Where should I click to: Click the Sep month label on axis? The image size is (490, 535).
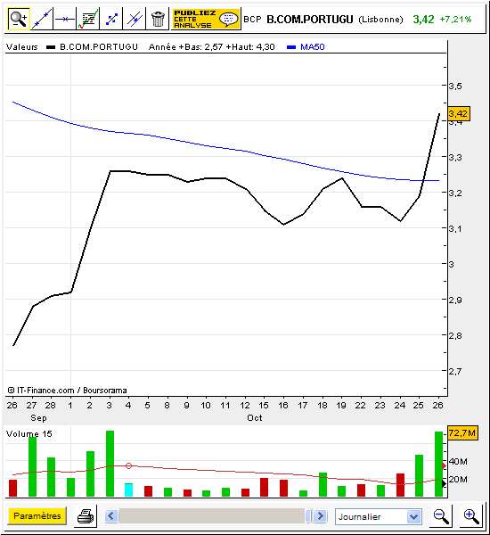click(x=38, y=417)
